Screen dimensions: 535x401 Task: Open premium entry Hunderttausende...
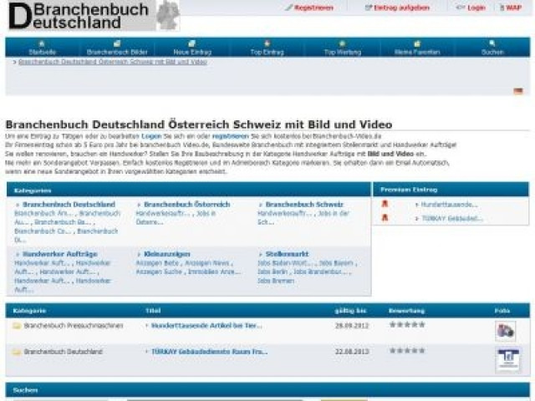pos(449,205)
